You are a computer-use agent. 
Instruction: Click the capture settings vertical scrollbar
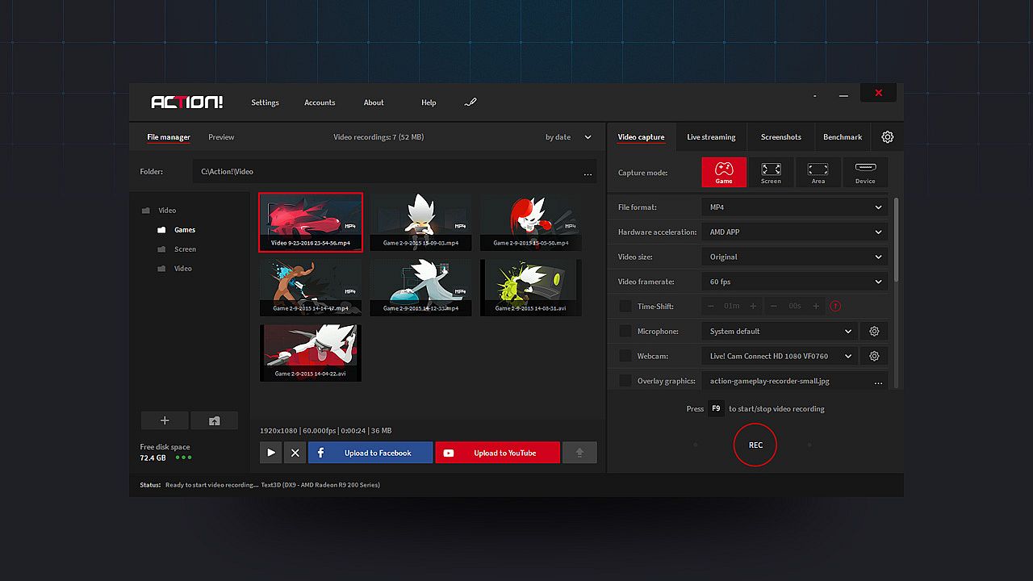(x=896, y=239)
